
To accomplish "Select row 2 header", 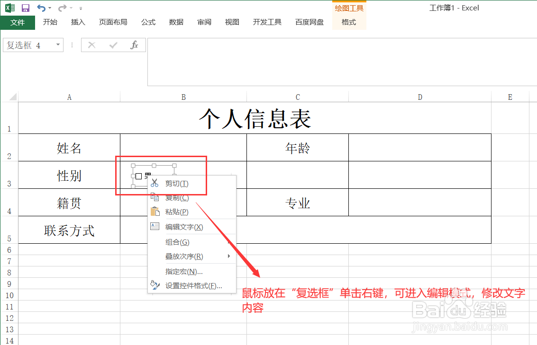I will [9, 148].
